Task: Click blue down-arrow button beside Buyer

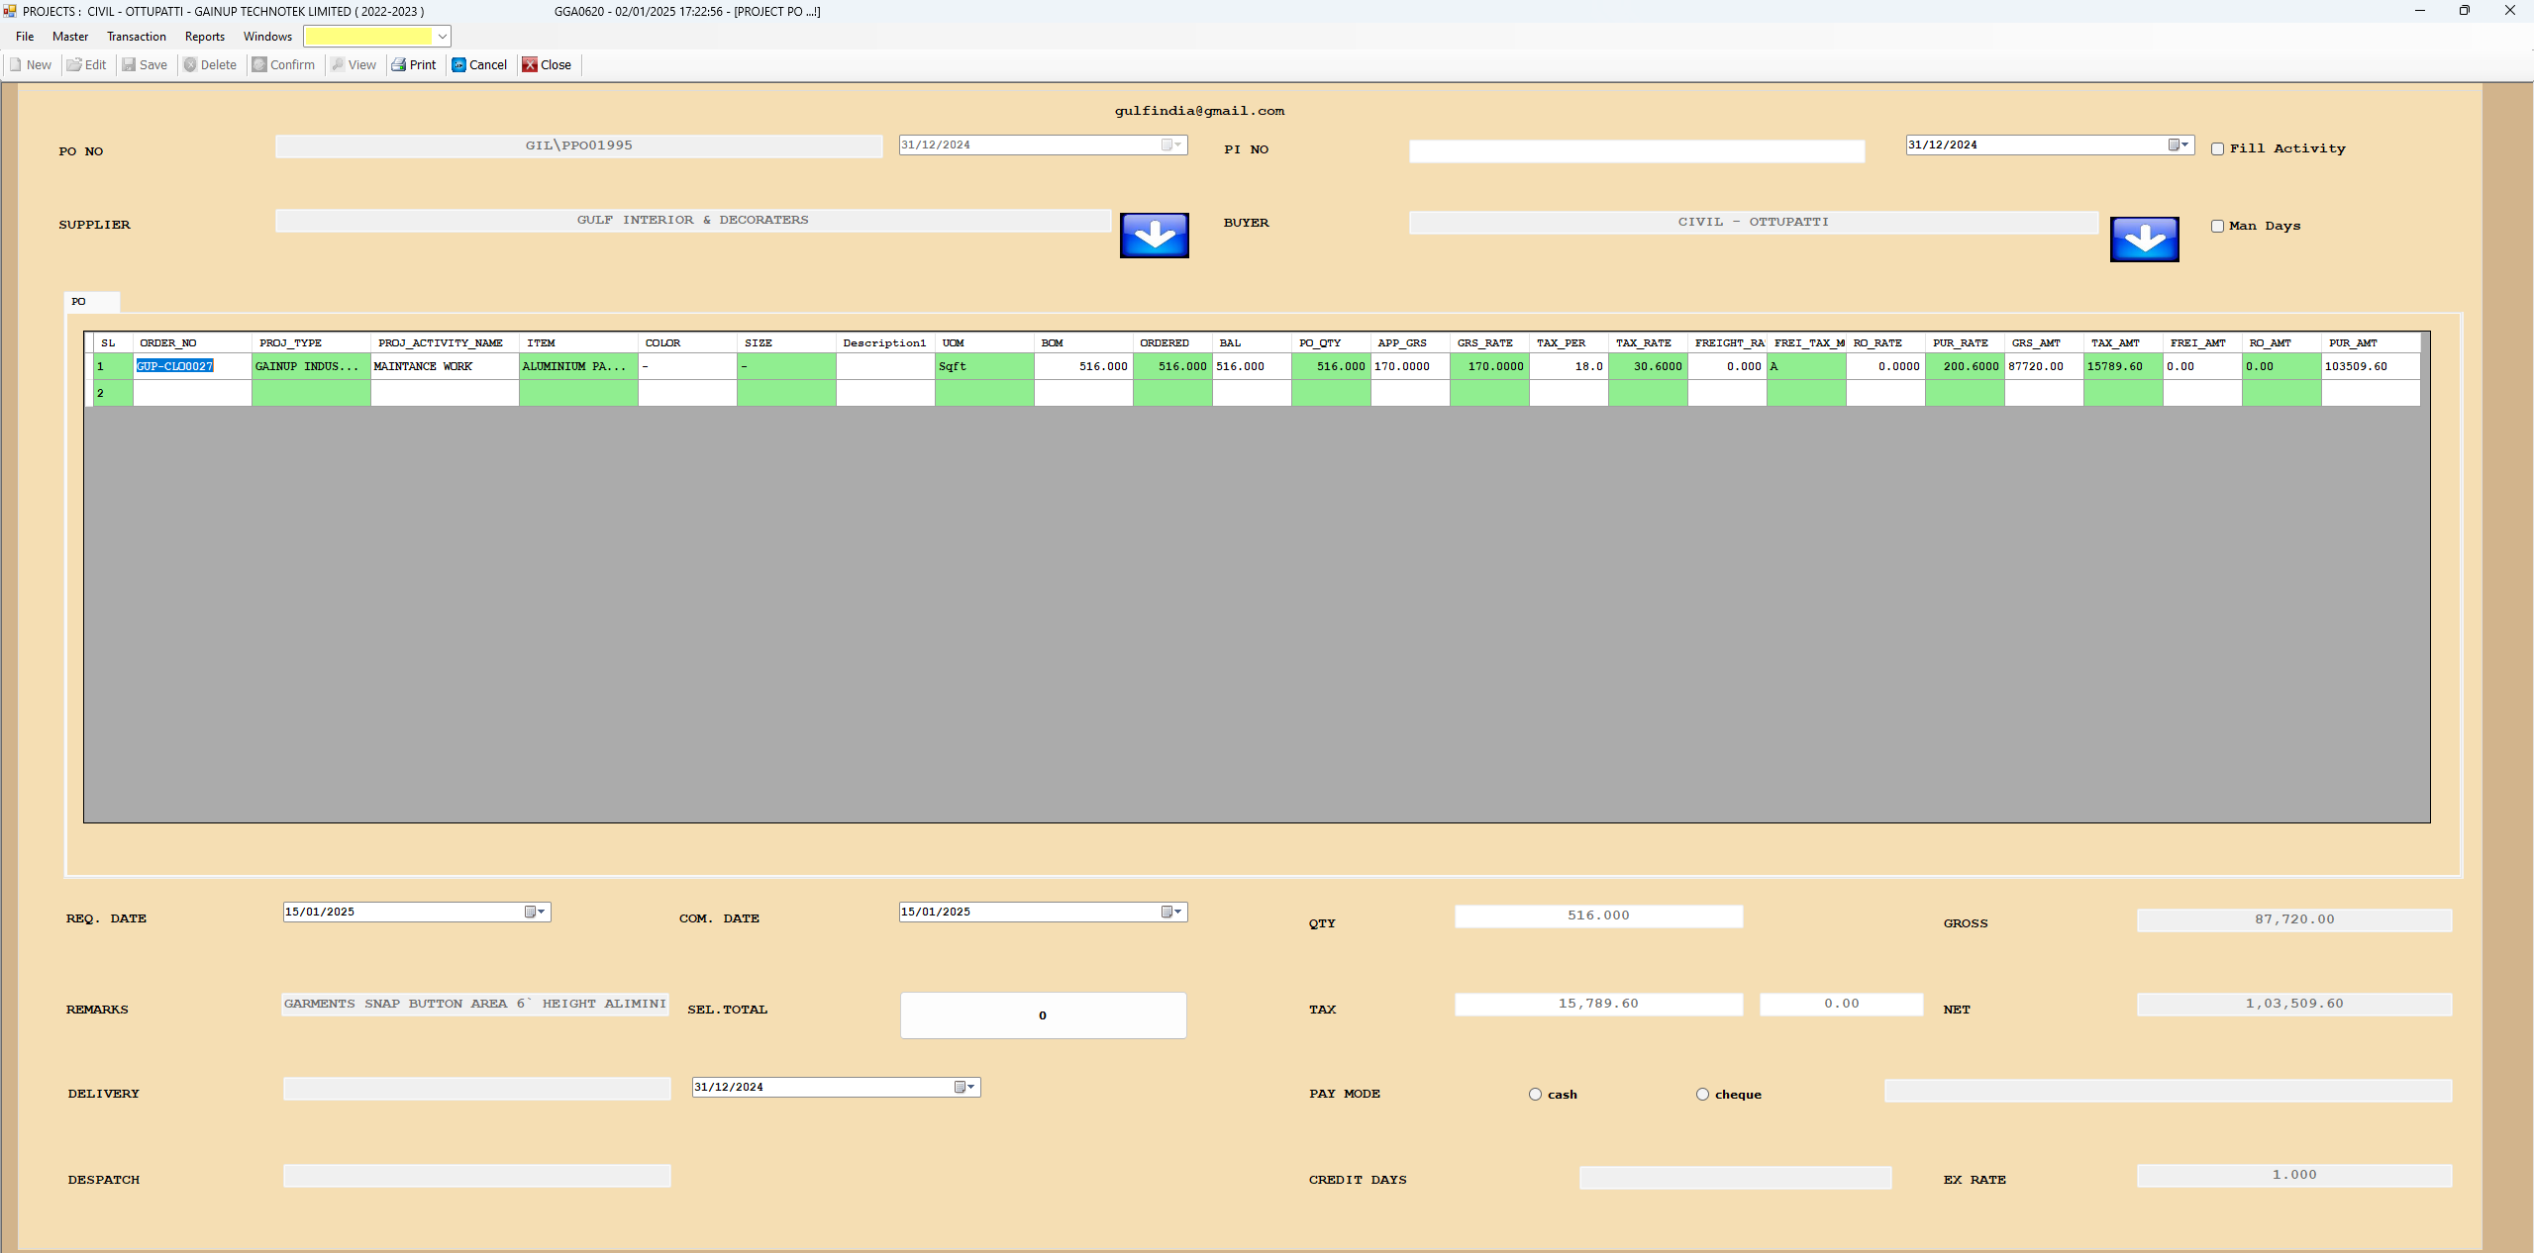Action: (2144, 240)
